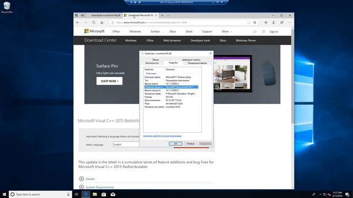Viewport: 353px width, 198px height.
Task: Open the Select Language English dropdown
Action: pyautogui.click(x=126, y=145)
